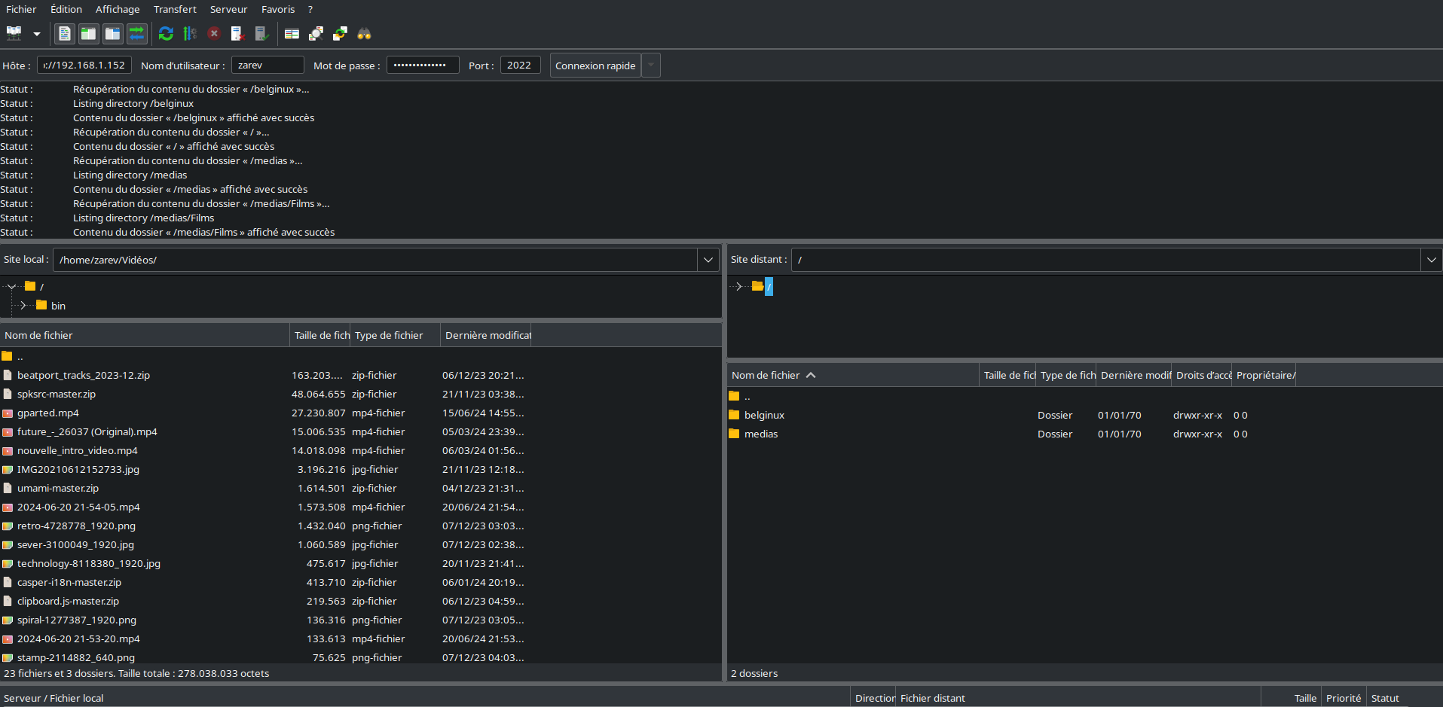Open the medias folder on the remote site
1443x707 pixels.
[x=761, y=434]
